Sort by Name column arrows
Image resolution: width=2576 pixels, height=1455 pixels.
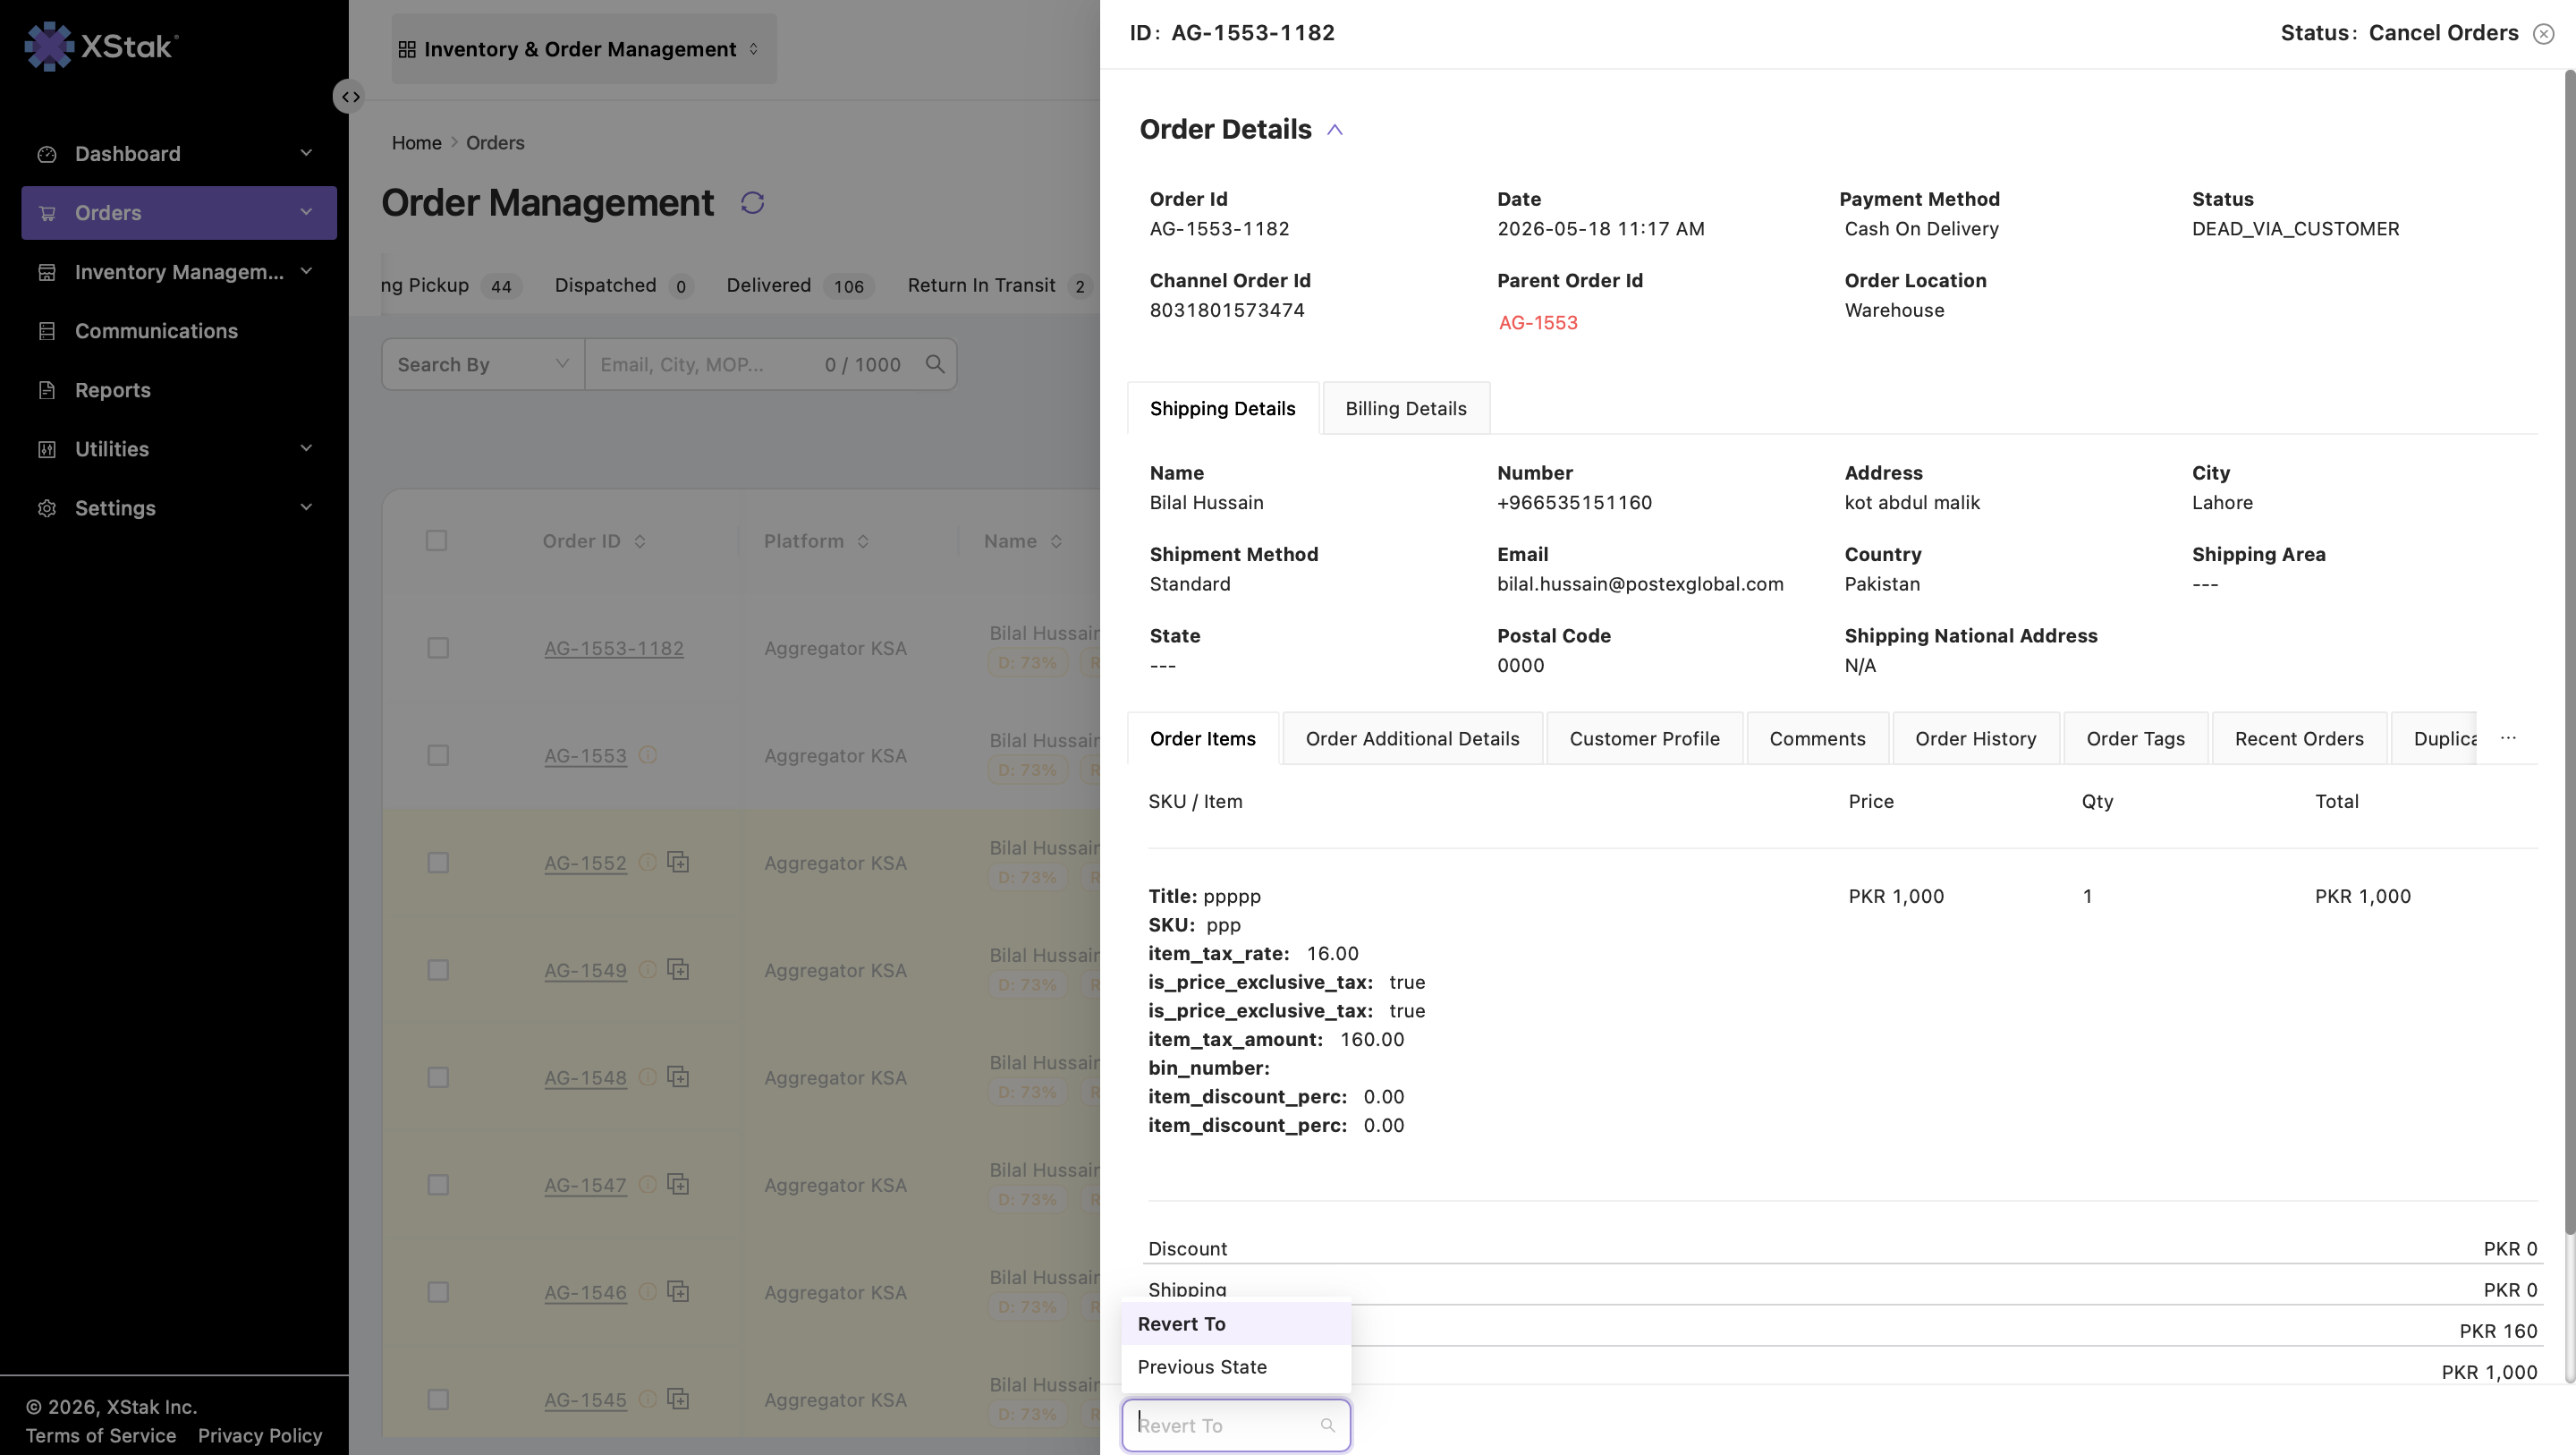coord(1056,541)
